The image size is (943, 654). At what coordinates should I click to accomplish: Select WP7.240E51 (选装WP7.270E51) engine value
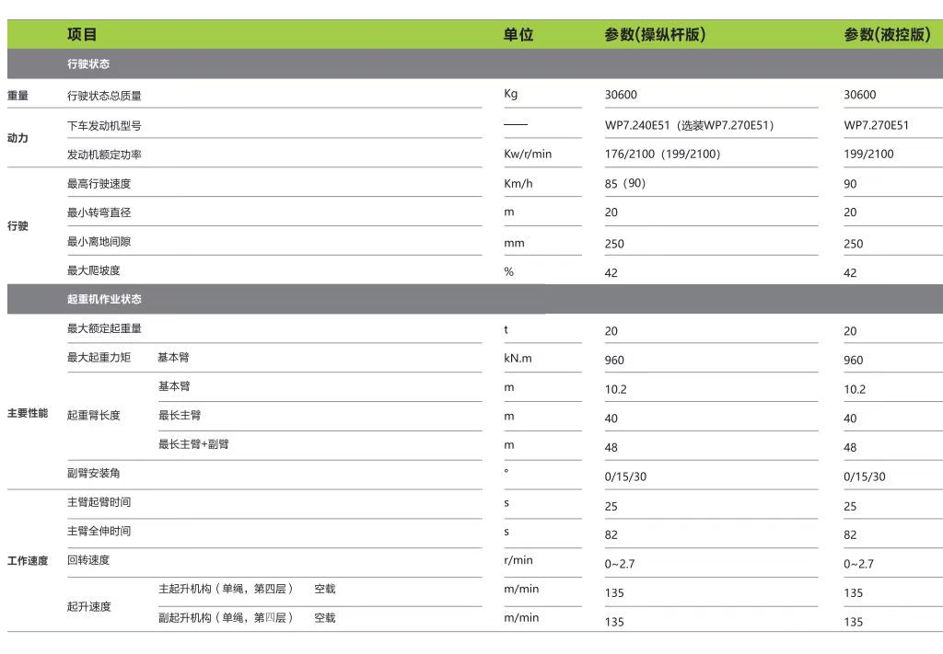pyautogui.click(x=689, y=125)
